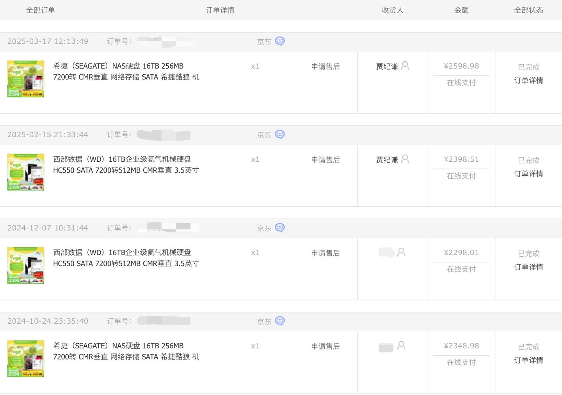
Task: Click quantity x1 in the 2024-10-24 order
Action: pos(255,346)
